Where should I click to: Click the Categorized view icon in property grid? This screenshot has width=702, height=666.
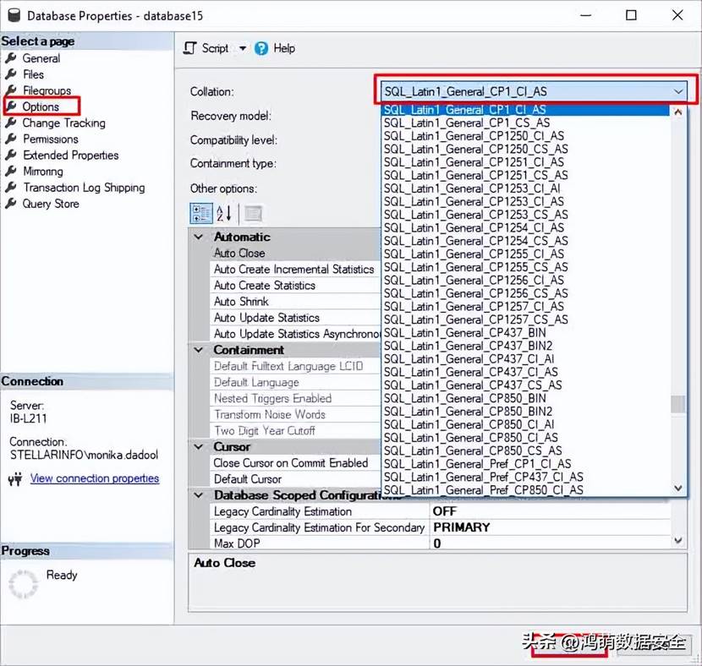pyautogui.click(x=201, y=213)
